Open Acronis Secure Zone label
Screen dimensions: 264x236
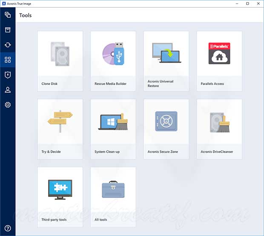pos(163,152)
